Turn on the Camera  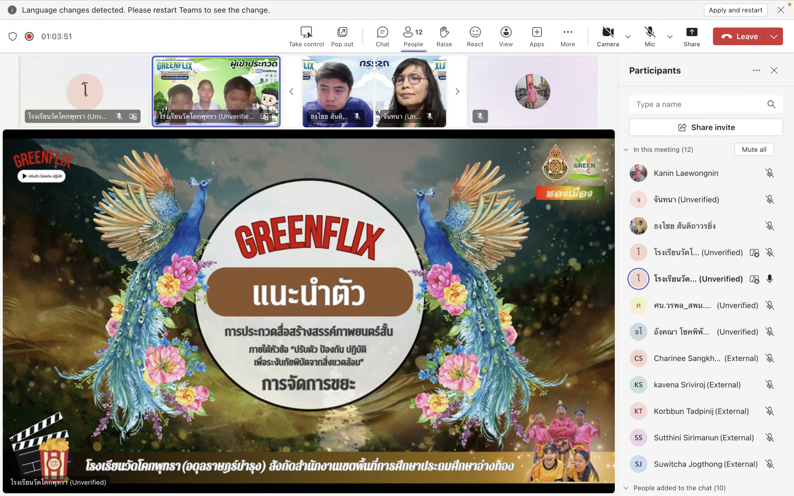(x=608, y=36)
